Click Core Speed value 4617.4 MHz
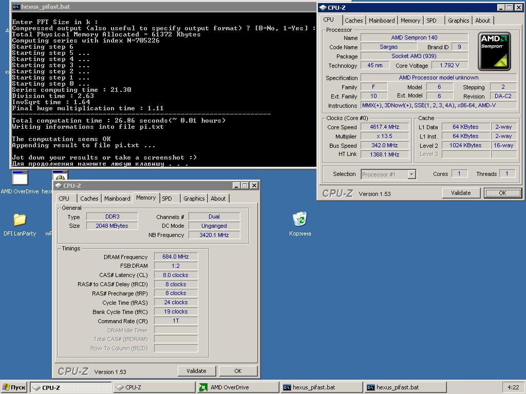Image resolution: width=526 pixels, height=394 pixels. coord(385,127)
